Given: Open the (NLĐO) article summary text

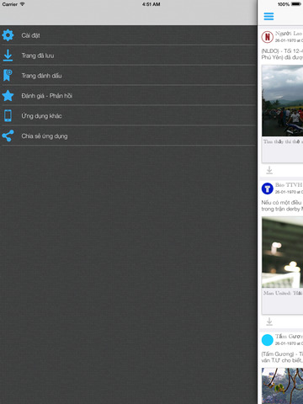Looking at the screenshot, I should point(282,54).
